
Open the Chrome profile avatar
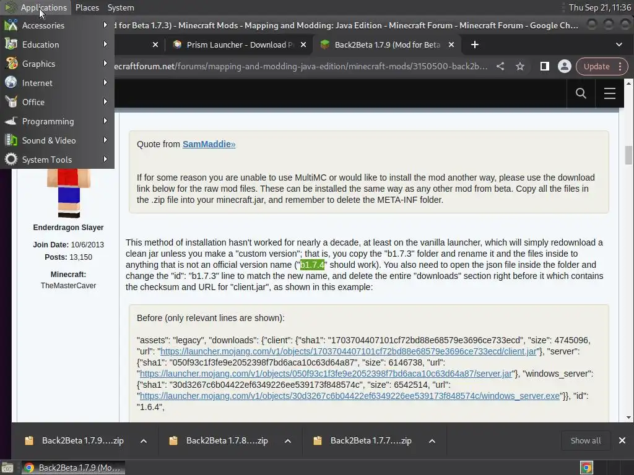(565, 66)
